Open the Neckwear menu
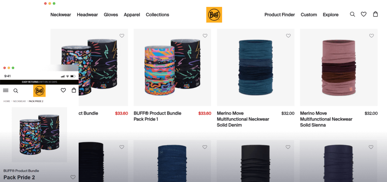Screen dimensions: 387x182 click(61, 15)
